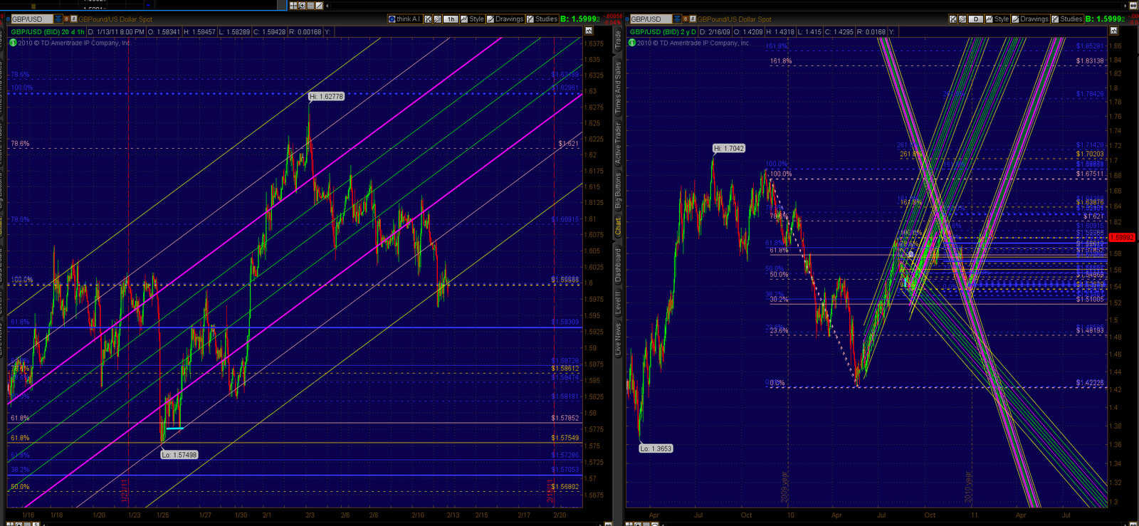1139x526 pixels.
Task: Click the orange 8 badge in left chart
Action: (x=67, y=19)
